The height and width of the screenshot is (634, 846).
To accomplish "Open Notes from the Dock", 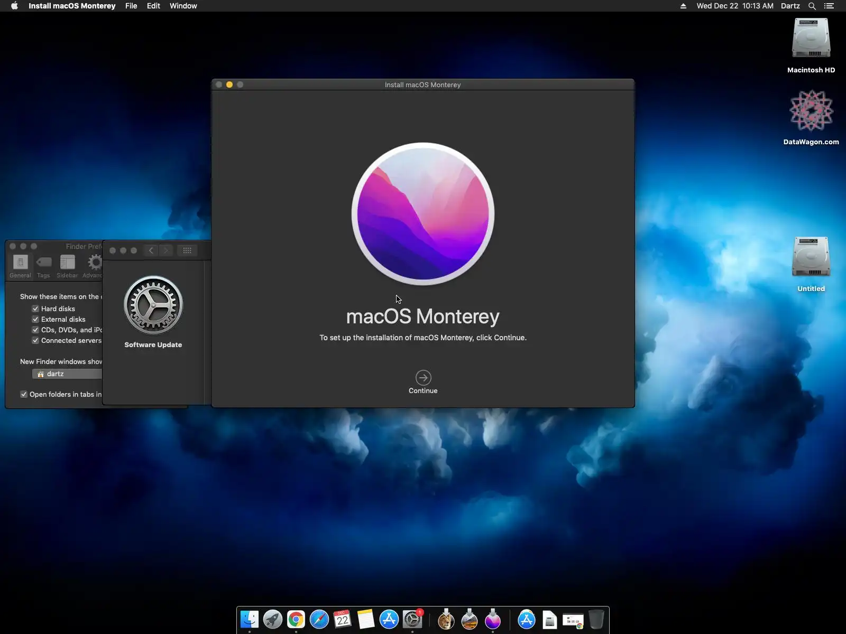I will click(x=366, y=619).
